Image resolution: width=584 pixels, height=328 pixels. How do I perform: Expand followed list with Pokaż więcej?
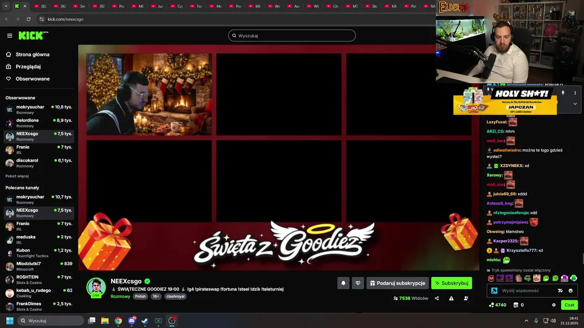pyautogui.click(x=17, y=176)
